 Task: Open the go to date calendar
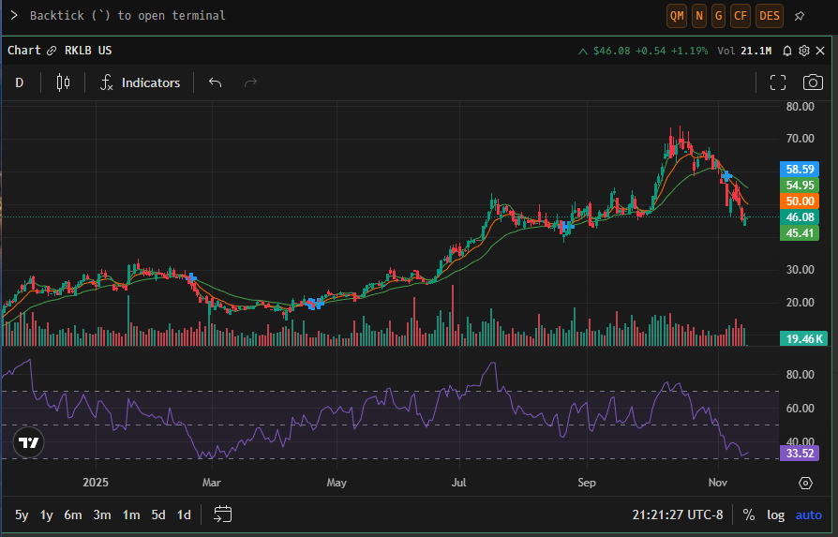[x=223, y=514]
